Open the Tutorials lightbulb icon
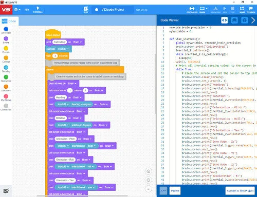Screen dimensions: 257x197 (x=38, y=10)
